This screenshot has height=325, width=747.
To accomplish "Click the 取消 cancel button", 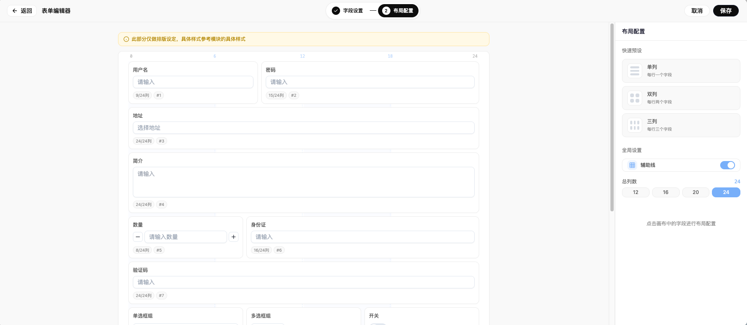I will click(x=697, y=11).
